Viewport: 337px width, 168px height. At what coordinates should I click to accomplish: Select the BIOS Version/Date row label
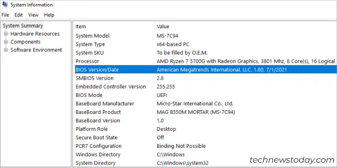click(x=97, y=69)
